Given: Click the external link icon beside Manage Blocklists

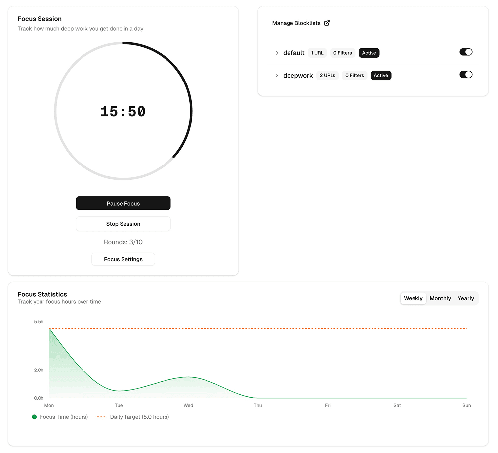Looking at the screenshot, I should point(327,23).
